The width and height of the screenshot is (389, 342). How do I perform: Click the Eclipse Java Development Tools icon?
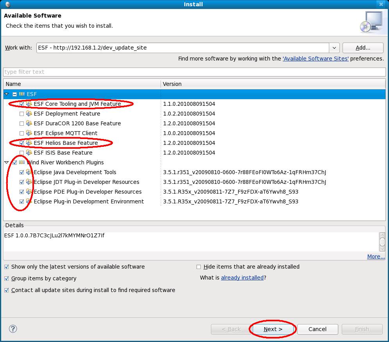pyautogui.click(x=29, y=172)
